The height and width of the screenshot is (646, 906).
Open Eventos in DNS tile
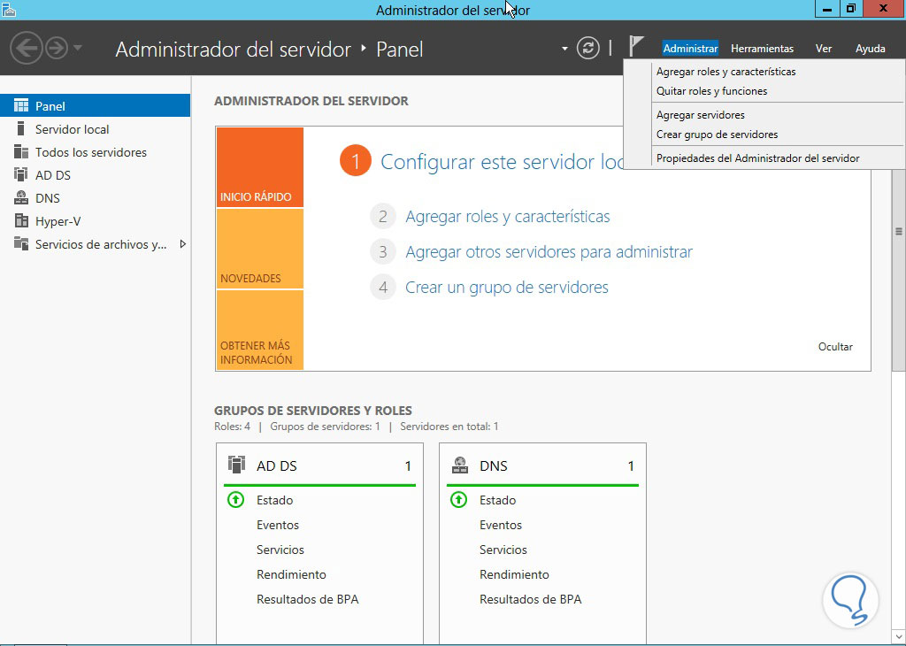pos(501,525)
